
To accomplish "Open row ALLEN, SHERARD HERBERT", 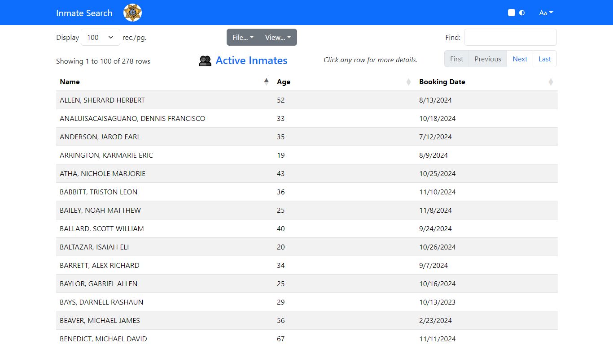I will coord(307,100).
